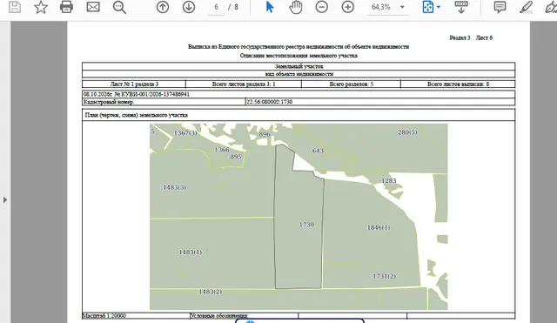Click parcel label :1367(3) on the map
The height and width of the screenshot is (323, 557).
click(x=185, y=133)
